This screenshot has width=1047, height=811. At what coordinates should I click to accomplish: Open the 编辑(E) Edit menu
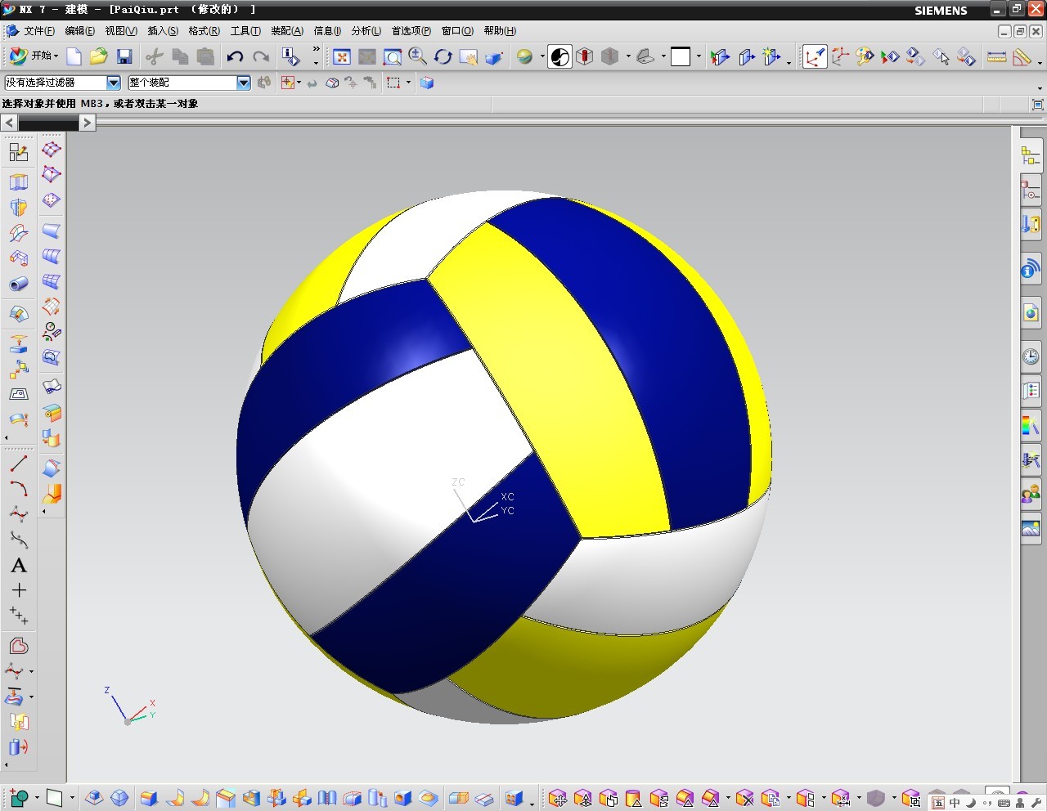[80, 31]
